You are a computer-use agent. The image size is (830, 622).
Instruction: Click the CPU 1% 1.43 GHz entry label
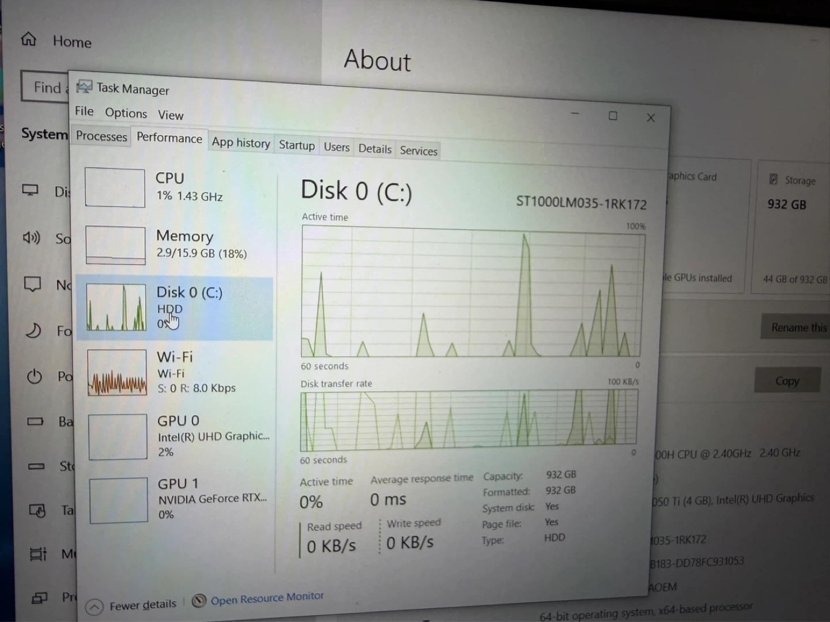[189, 187]
